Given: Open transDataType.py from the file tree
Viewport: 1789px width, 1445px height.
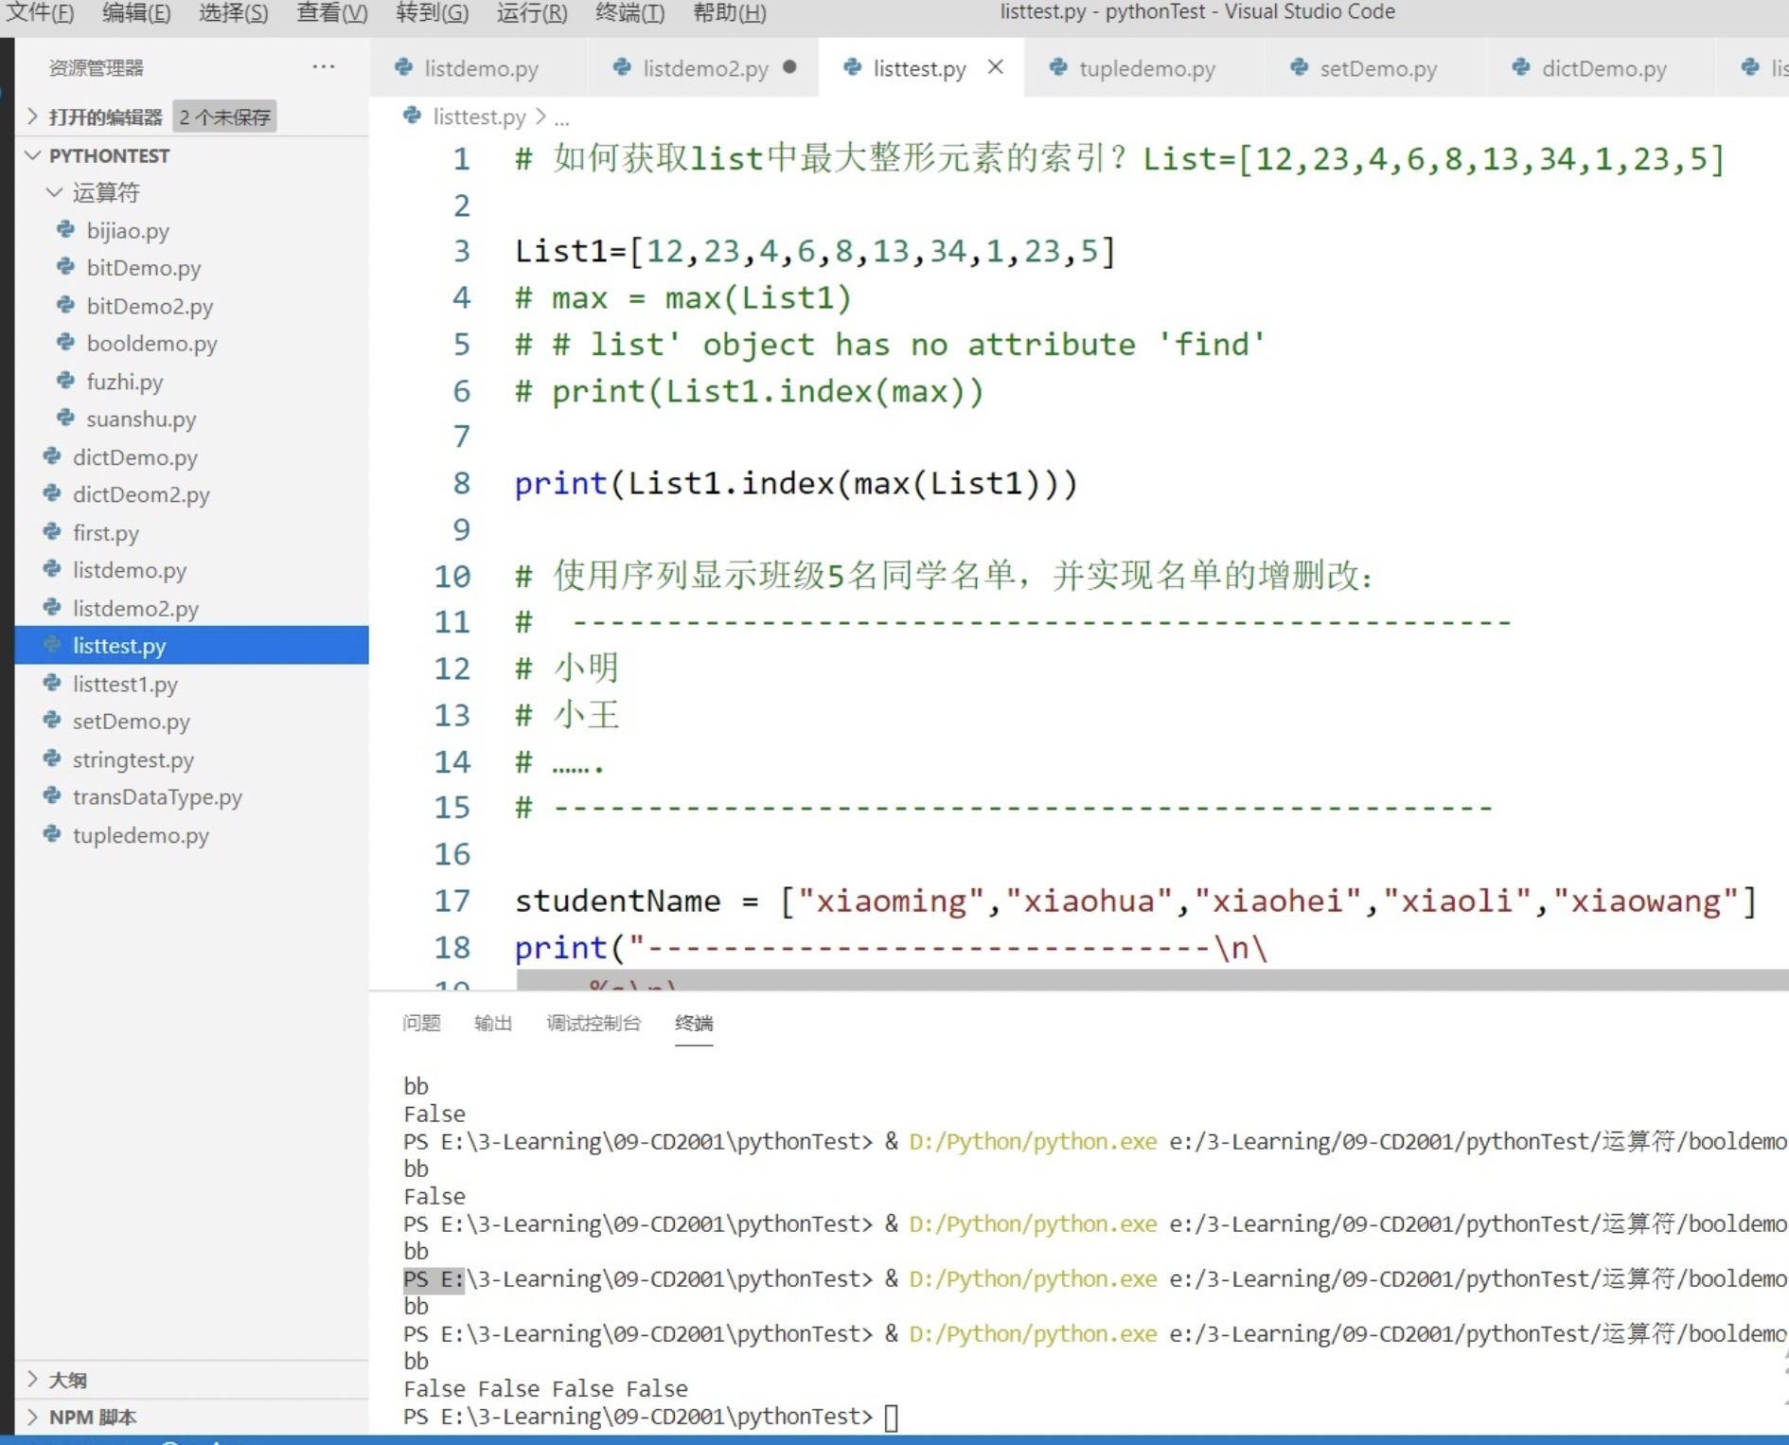Looking at the screenshot, I should click(157, 796).
